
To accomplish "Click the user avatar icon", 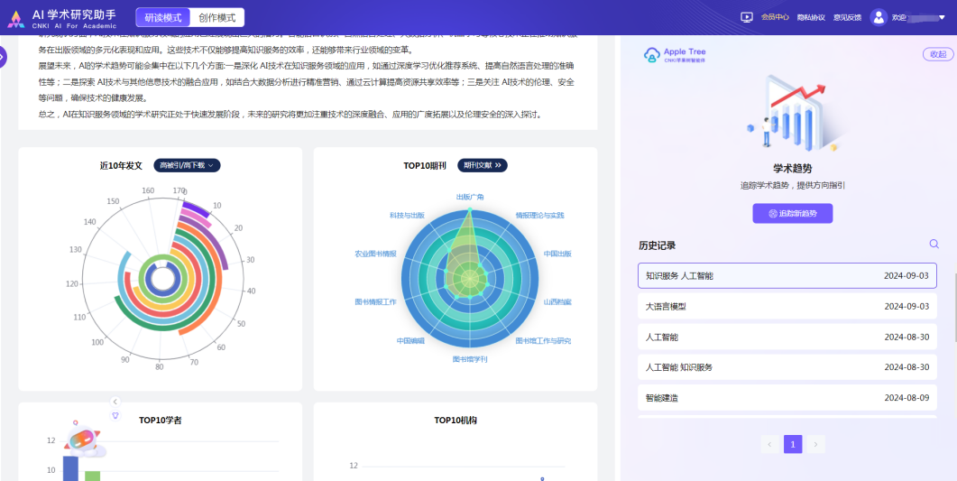I will (x=879, y=17).
